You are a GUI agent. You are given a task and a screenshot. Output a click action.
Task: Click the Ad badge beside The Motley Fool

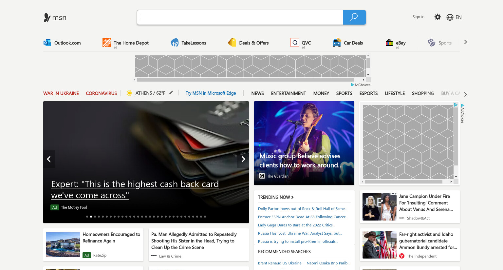[55, 207]
